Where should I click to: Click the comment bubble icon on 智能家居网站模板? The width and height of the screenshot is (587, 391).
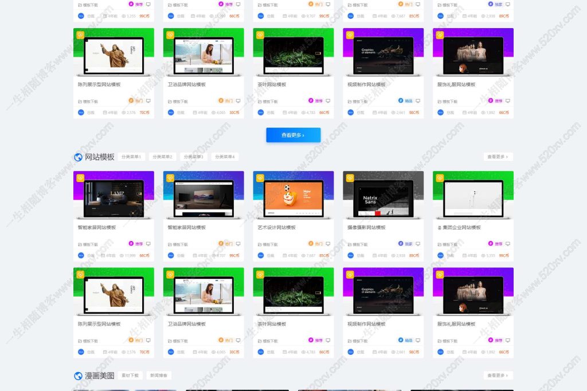(x=147, y=243)
